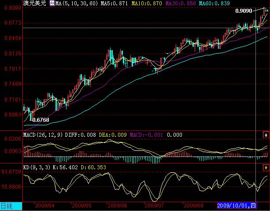
Task: Click the 0.9090 high price annotation
Action: tap(244, 11)
